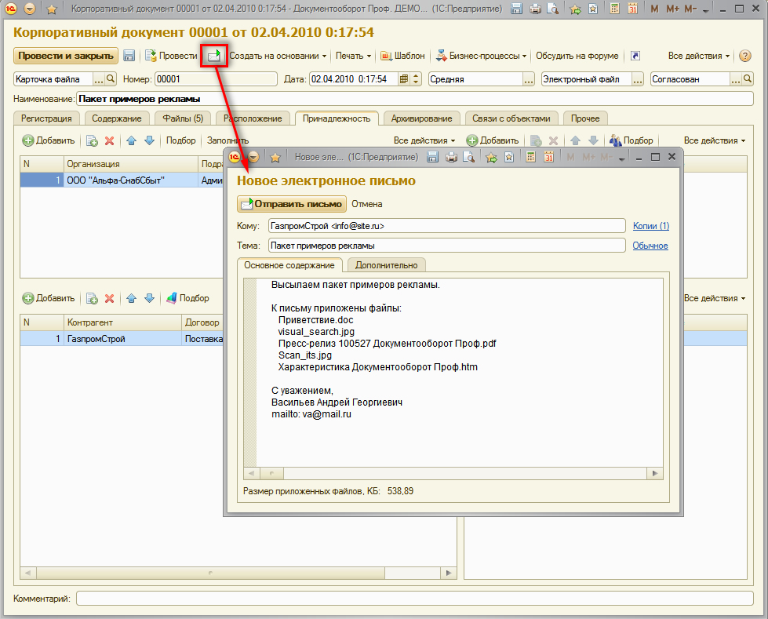This screenshot has width=768, height=619.
Task: Click the magnifier next to Карточка файла field
Action: (111, 78)
